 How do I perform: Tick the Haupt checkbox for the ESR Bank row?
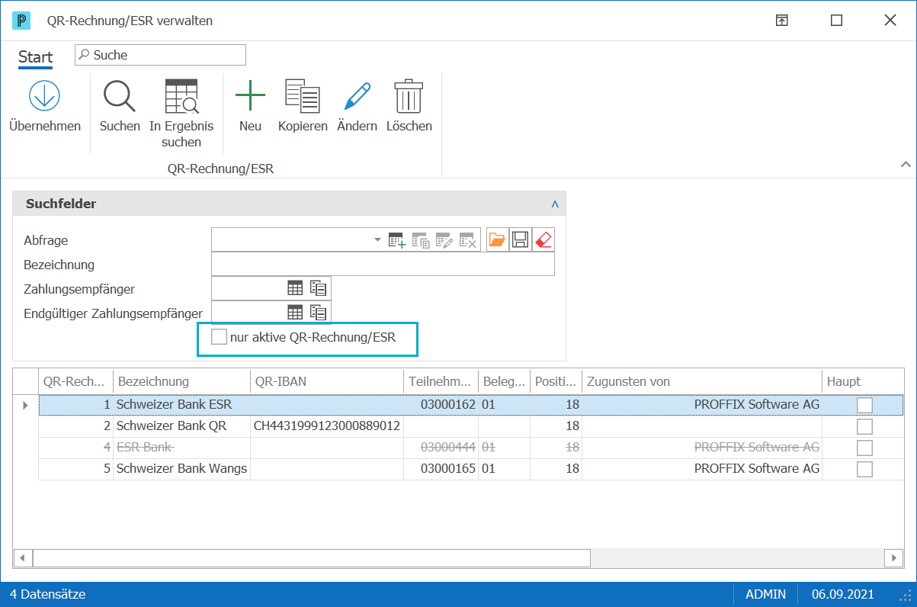(x=864, y=448)
